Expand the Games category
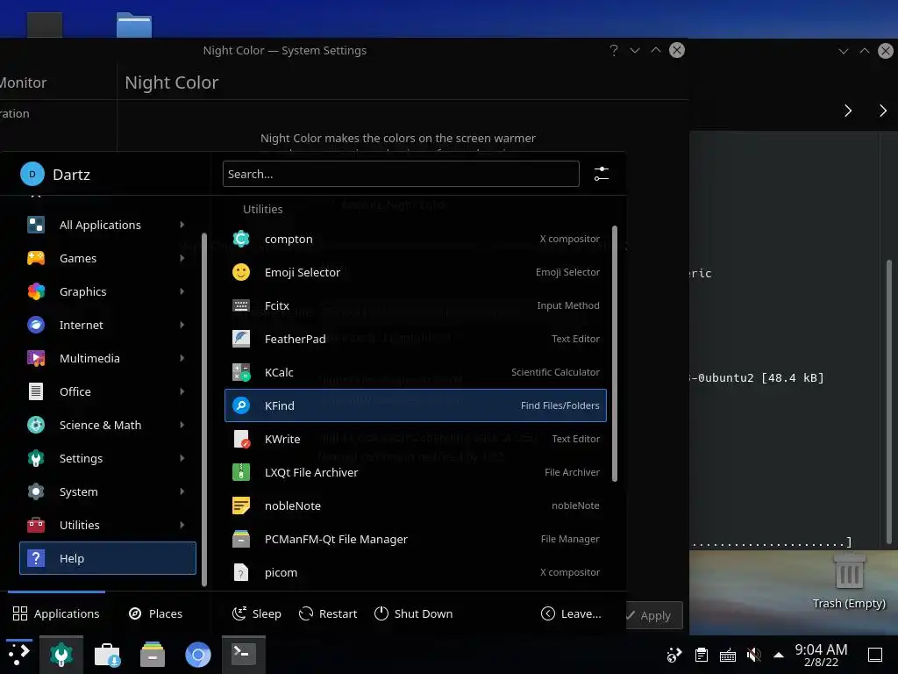 tap(108, 258)
